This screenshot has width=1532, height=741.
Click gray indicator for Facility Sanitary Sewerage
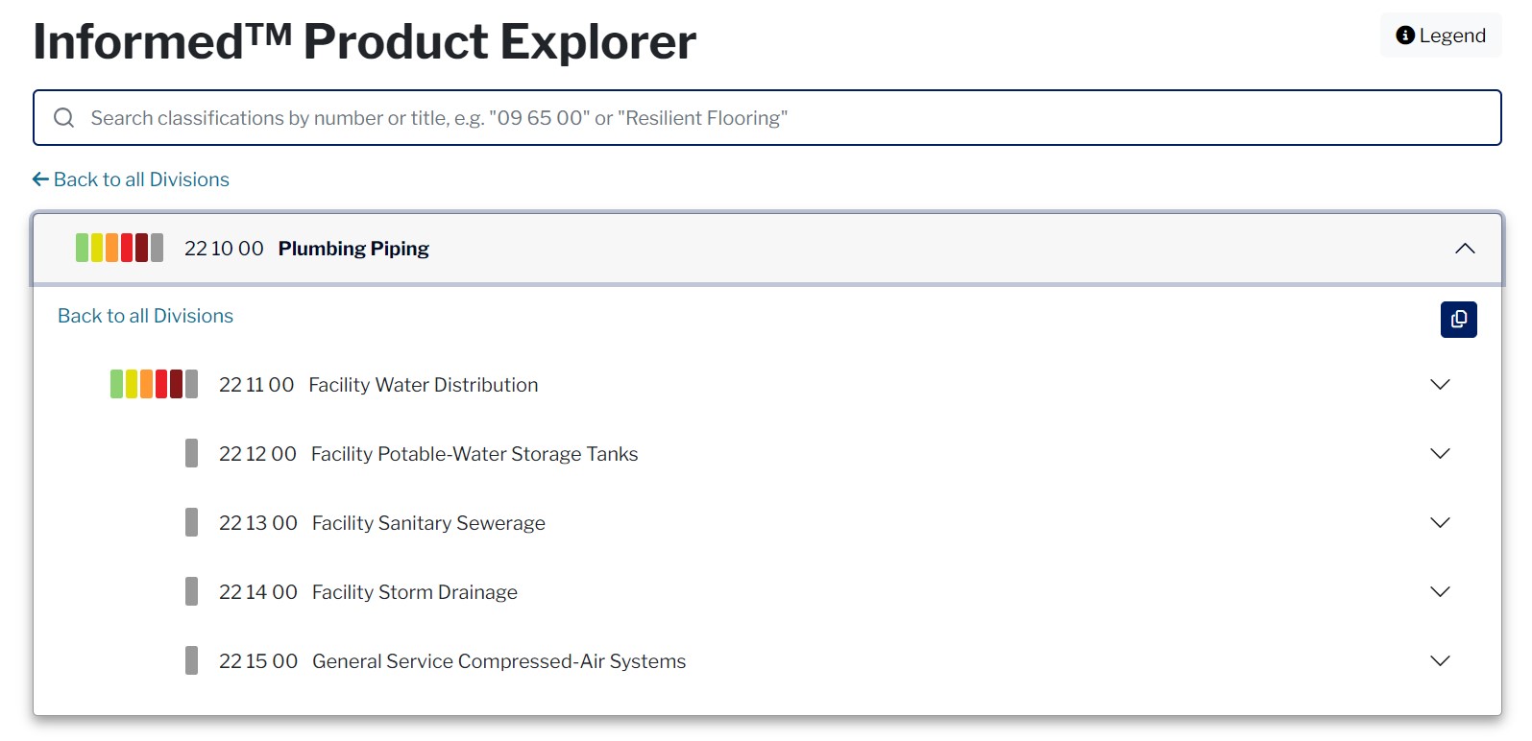[x=191, y=523]
